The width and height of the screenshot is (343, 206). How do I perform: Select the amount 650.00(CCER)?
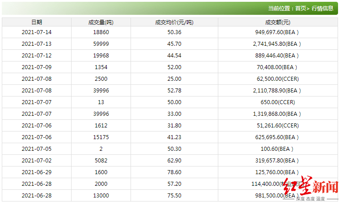click(x=278, y=102)
